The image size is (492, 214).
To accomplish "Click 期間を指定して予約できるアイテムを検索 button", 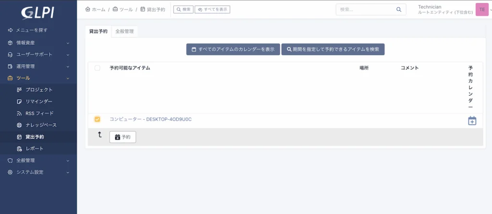I will coord(333,49).
